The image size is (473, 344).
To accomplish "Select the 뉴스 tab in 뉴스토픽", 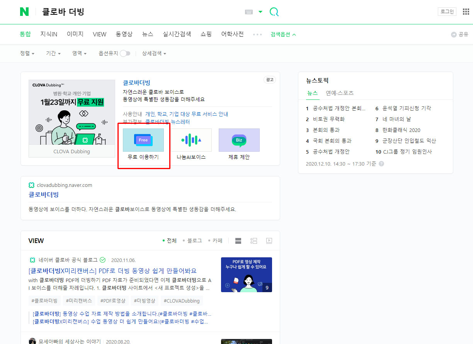I will click(x=312, y=93).
